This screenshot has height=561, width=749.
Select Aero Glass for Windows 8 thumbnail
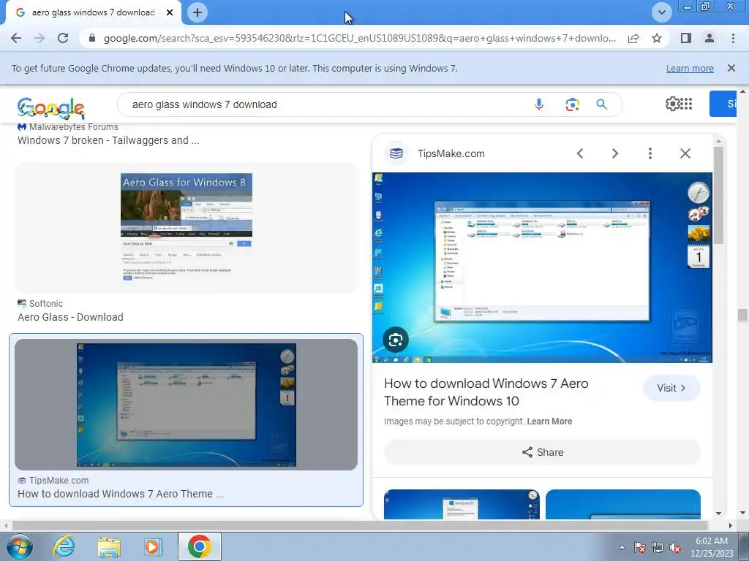click(187, 228)
